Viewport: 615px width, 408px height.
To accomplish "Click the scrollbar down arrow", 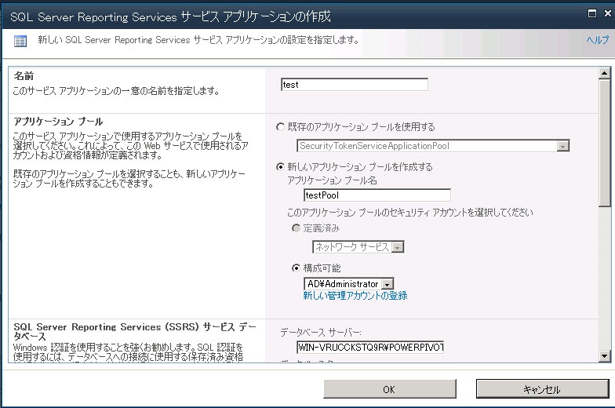I will [604, 356].
